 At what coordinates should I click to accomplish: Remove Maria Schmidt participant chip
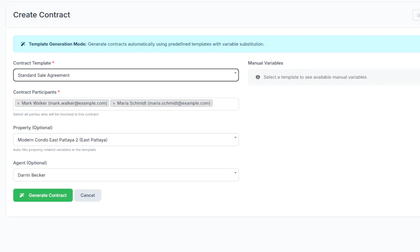click(114, 103)
